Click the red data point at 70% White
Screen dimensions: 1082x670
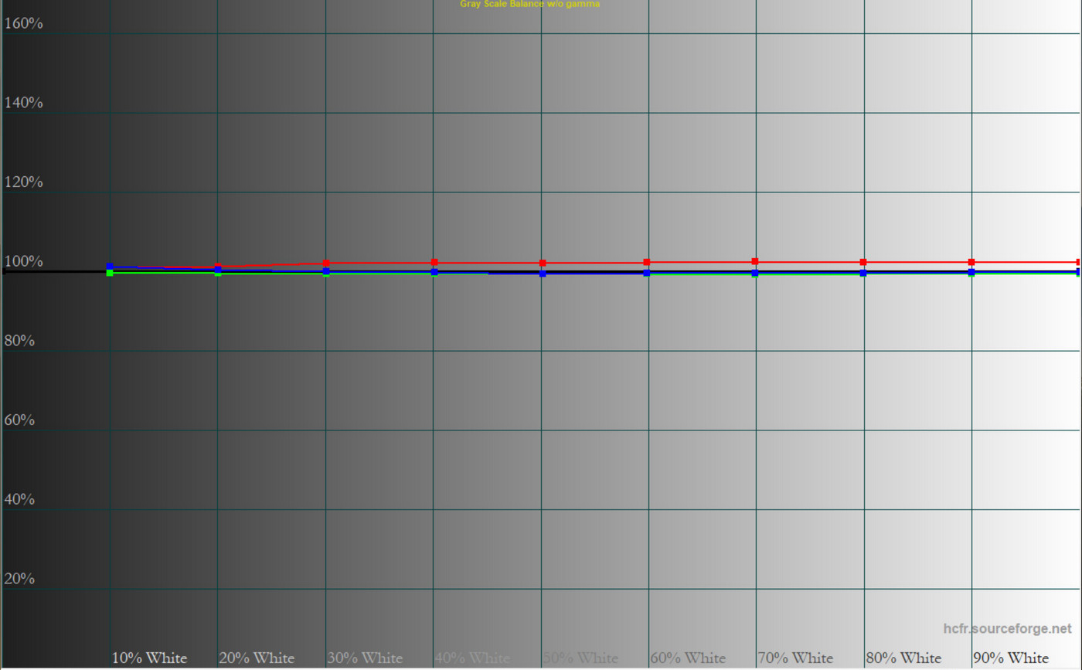pyautogui.click(x=755, y=261)
